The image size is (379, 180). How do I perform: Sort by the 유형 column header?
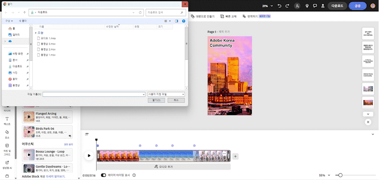pyautogui.click(x=145, y=27)
